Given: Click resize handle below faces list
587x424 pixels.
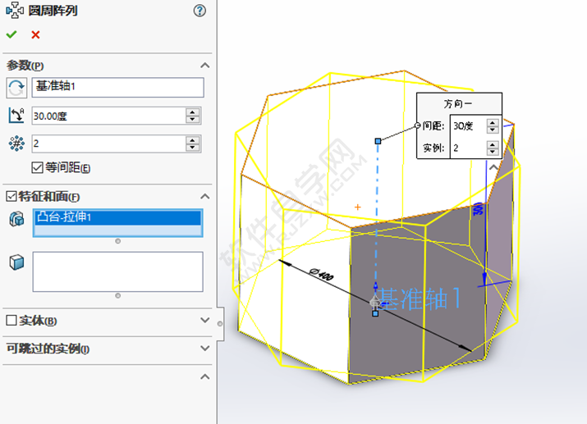Looking at the screenshot, I should pyautogui.click(x=118, y=296).
